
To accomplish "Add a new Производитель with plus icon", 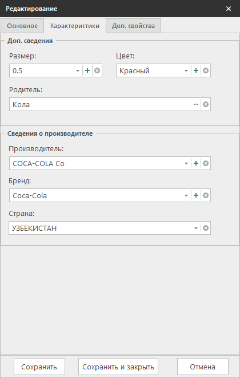I will coord(196,163).
